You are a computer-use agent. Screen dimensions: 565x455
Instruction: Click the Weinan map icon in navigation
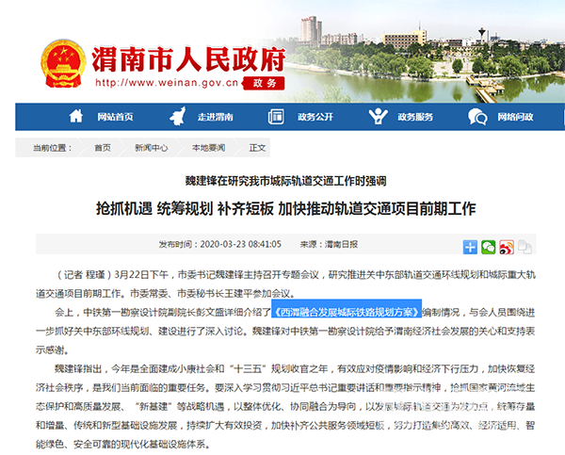point(178,116)
